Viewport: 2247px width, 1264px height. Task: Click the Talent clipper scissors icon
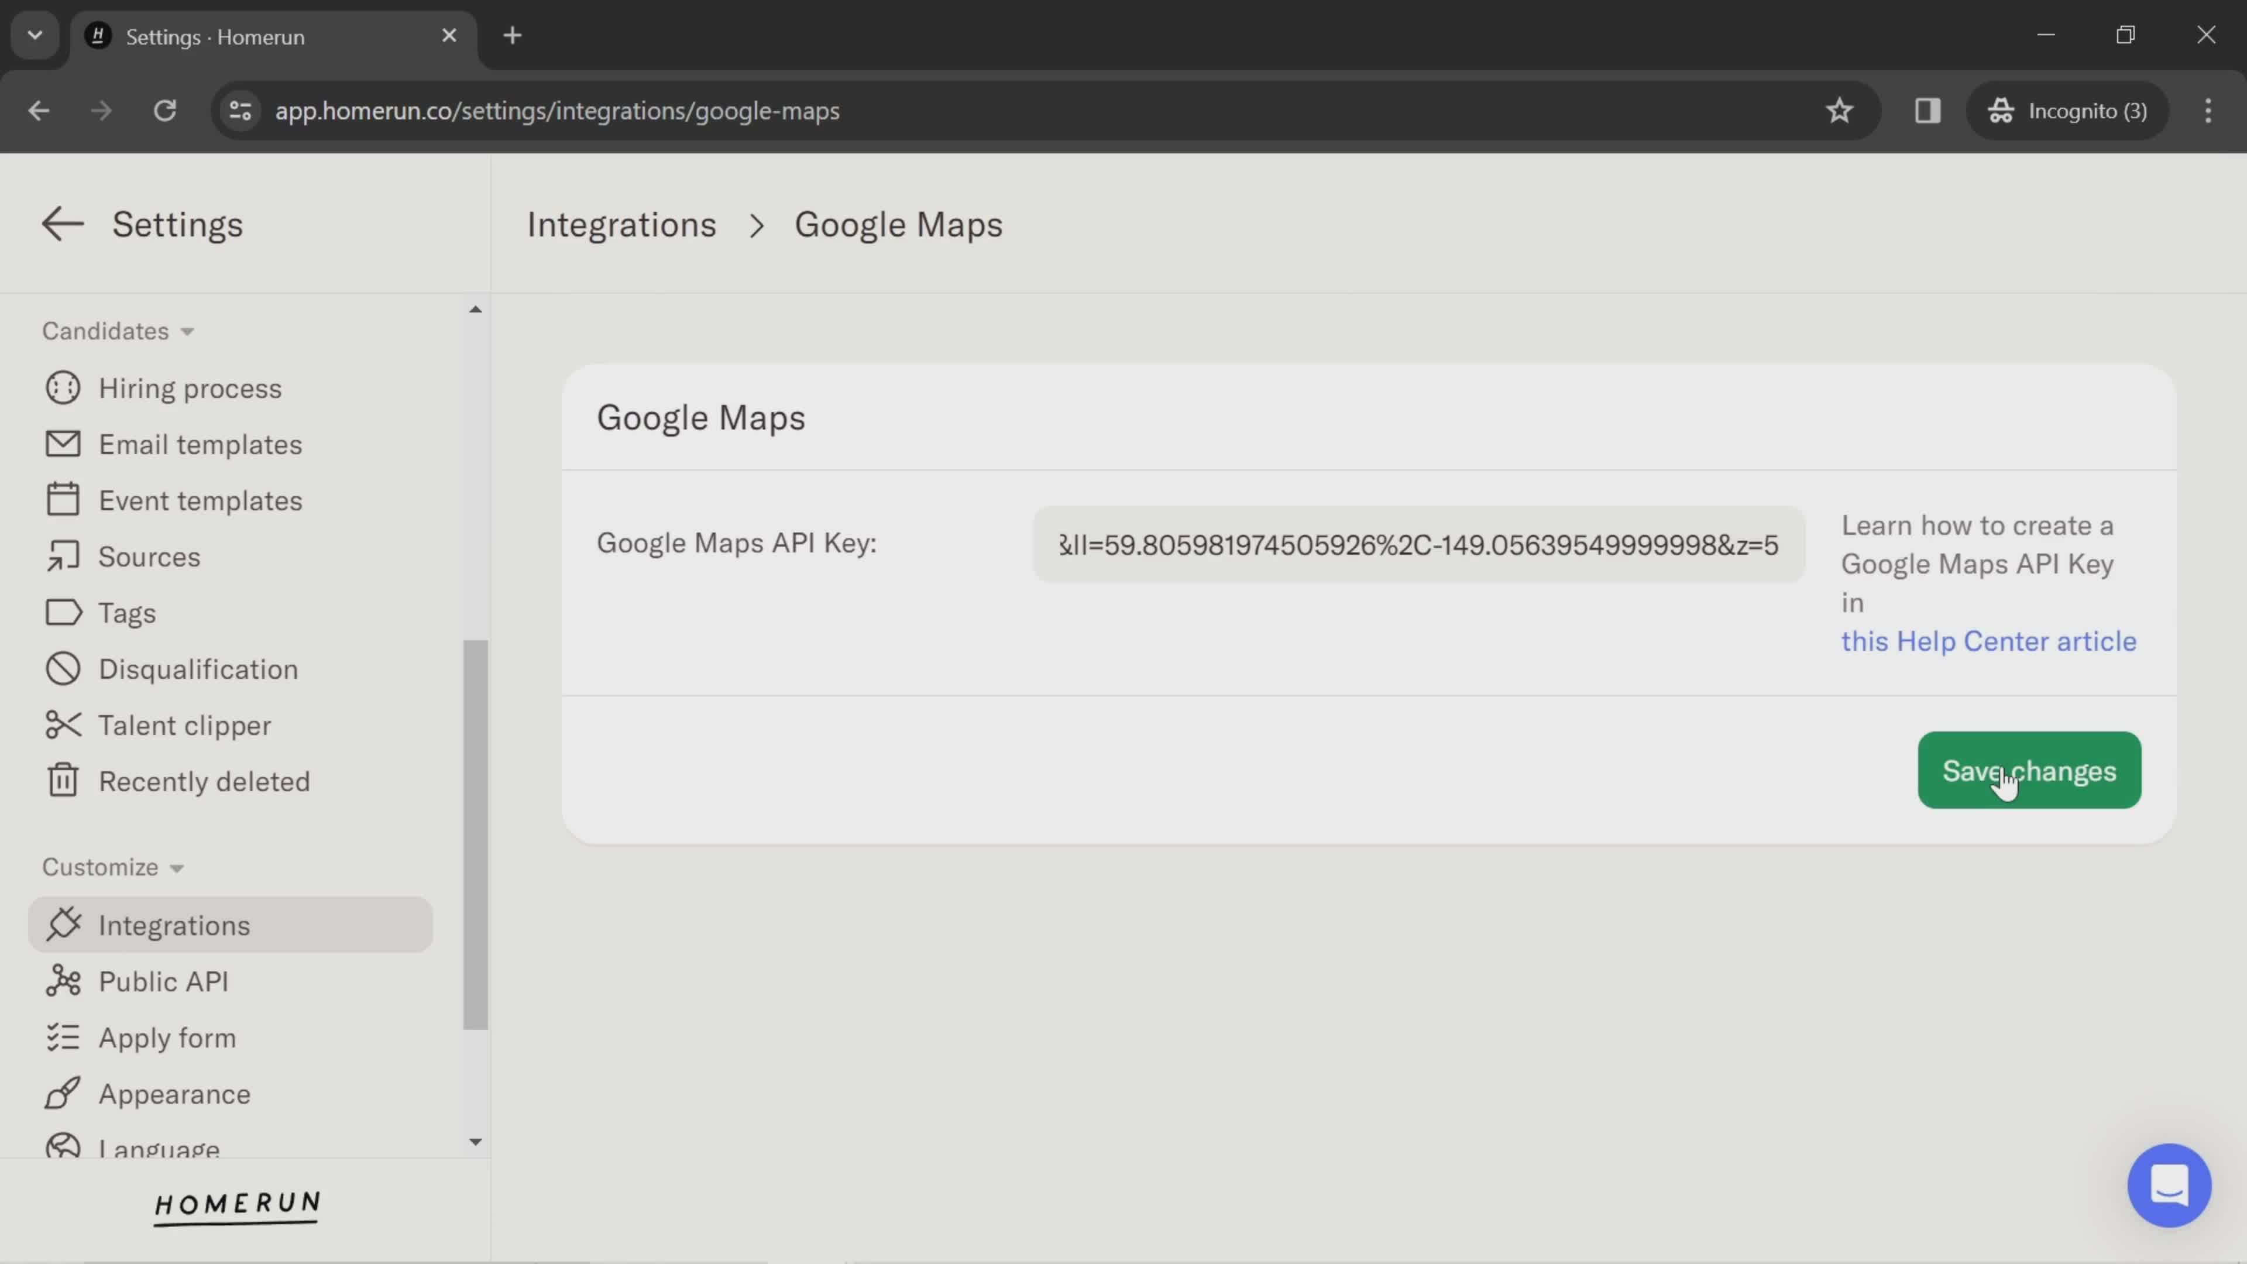click(x=63, y=725)
